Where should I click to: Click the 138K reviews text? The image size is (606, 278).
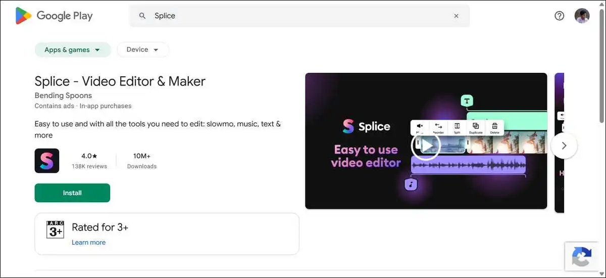(x=89, y=166)
